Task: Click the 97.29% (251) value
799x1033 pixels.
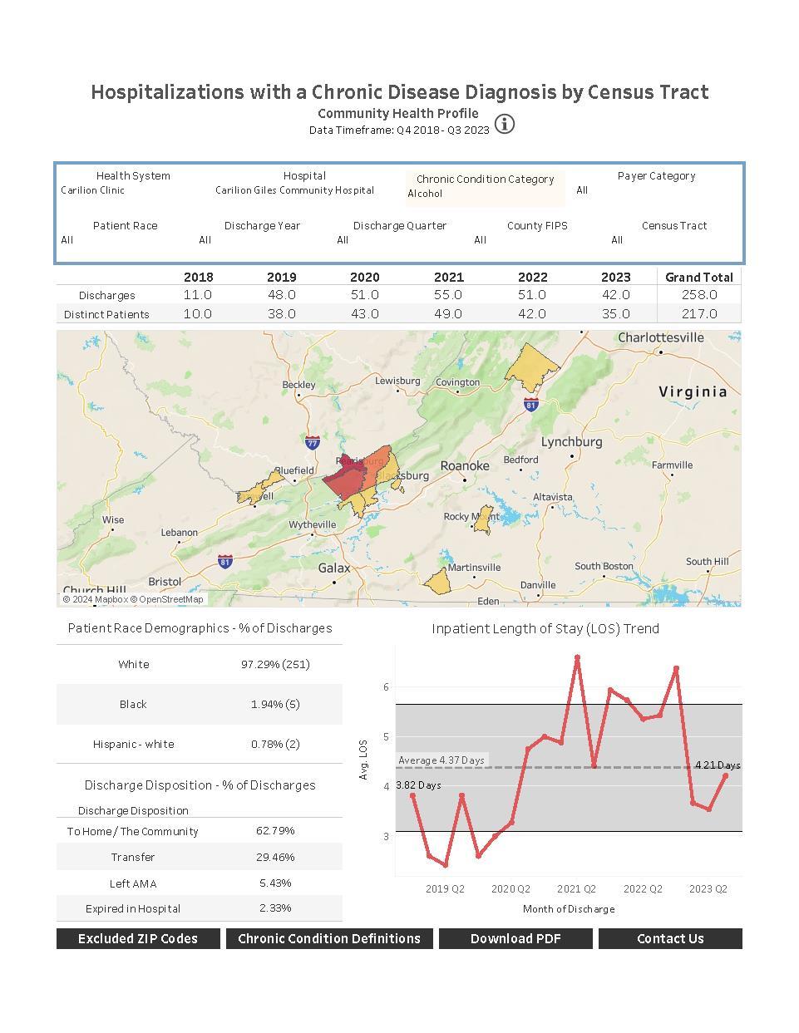Action: click(x=275, y=664)
